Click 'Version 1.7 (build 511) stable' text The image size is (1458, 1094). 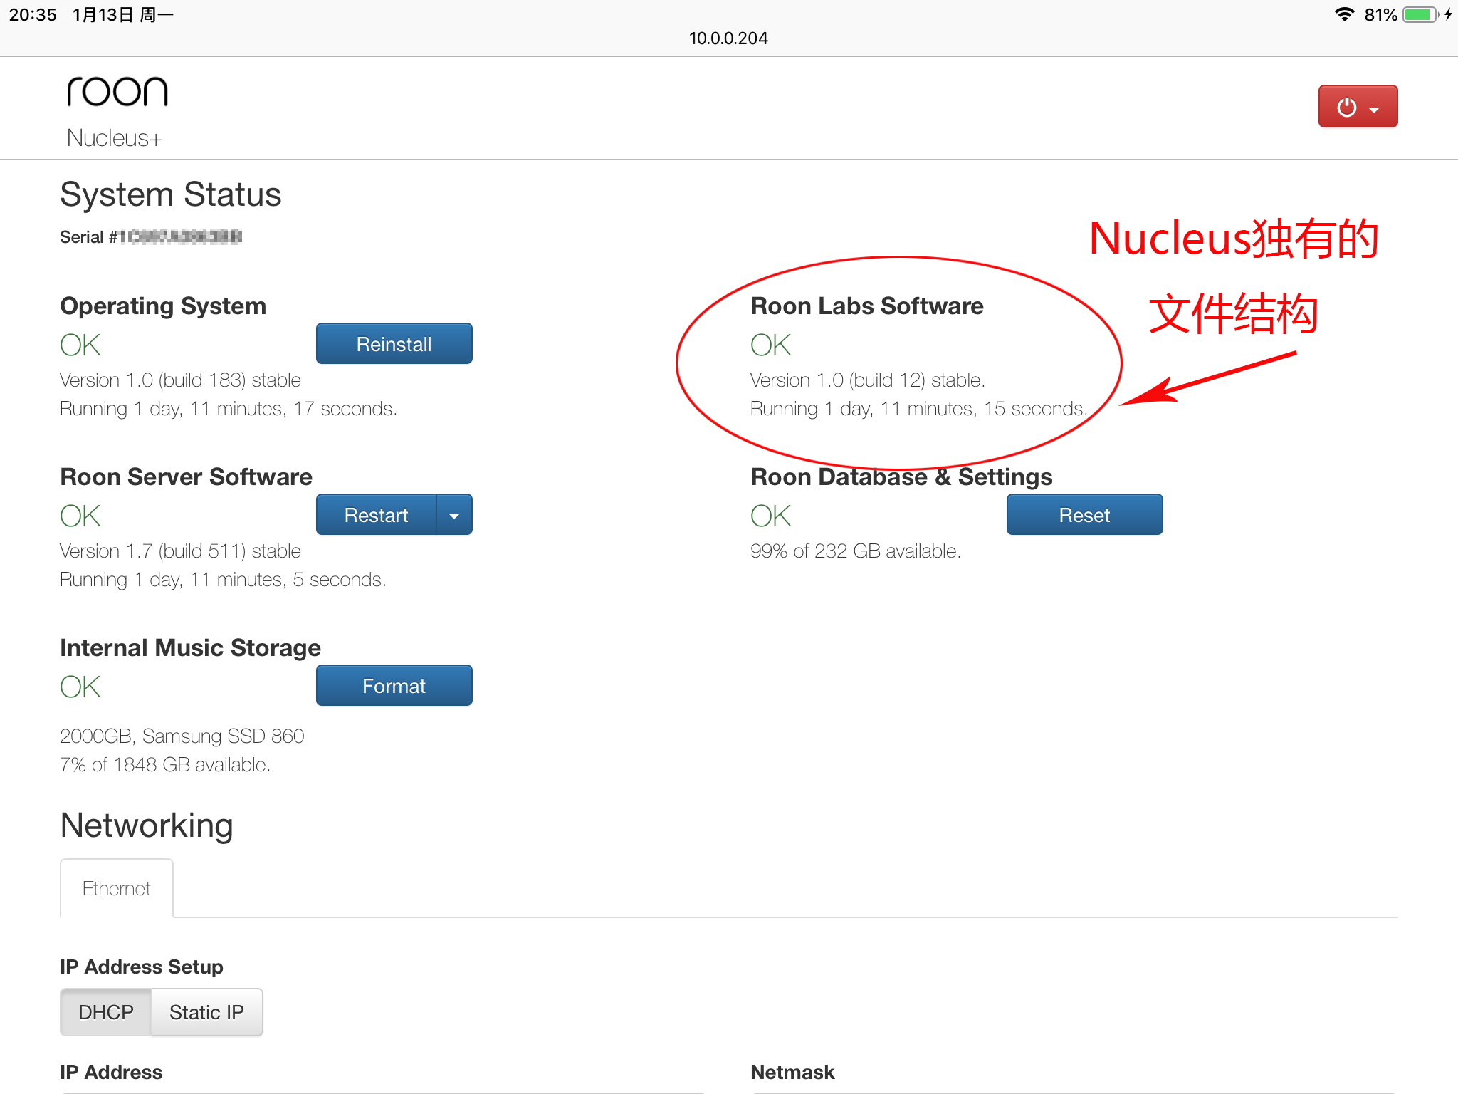pyautogui.click(x=180, y=551)
